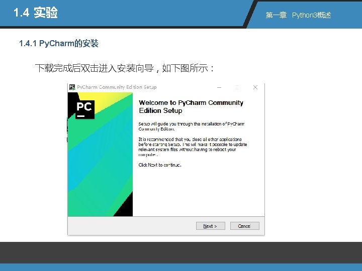The image size is (362, 271).
Task: Click the PyCharm icon in the setup title bar
Action: pos(72,87)
